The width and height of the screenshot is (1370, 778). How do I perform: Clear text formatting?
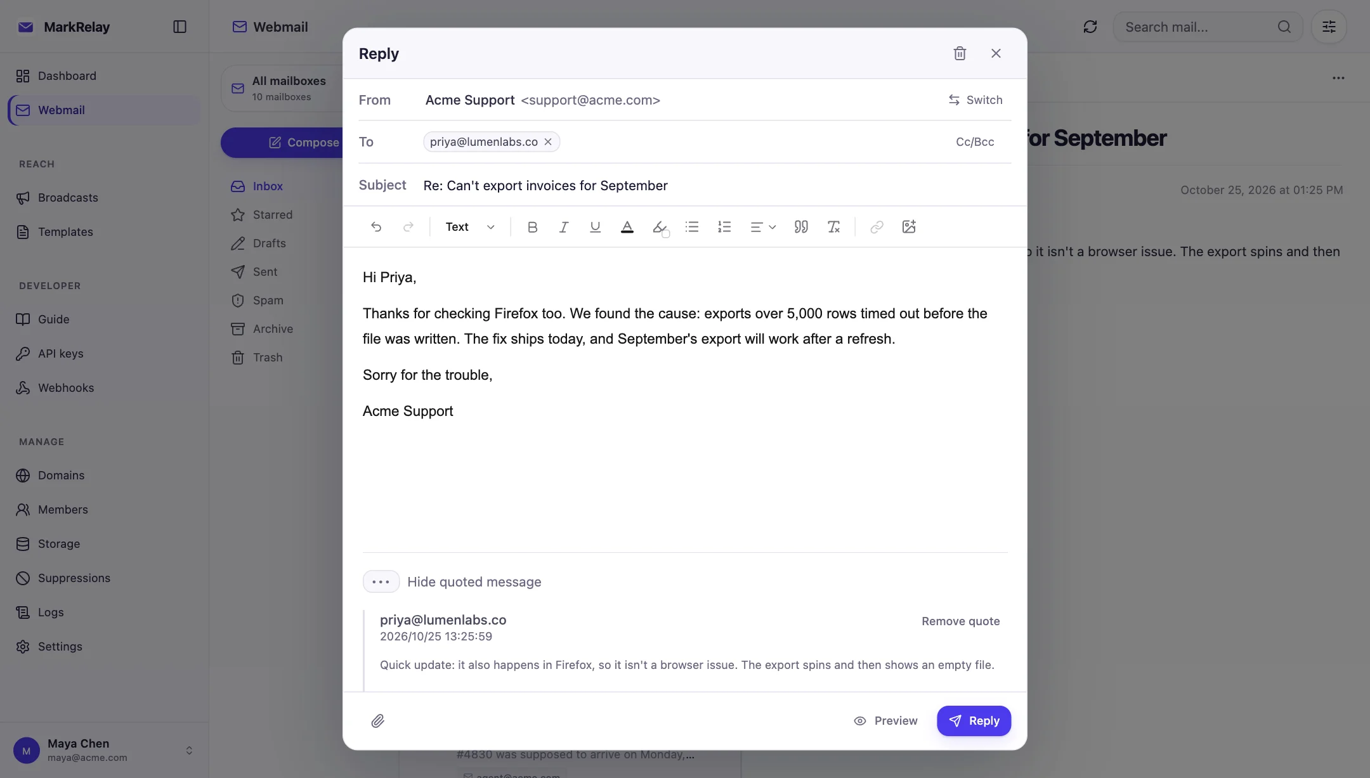pos(833,227)
